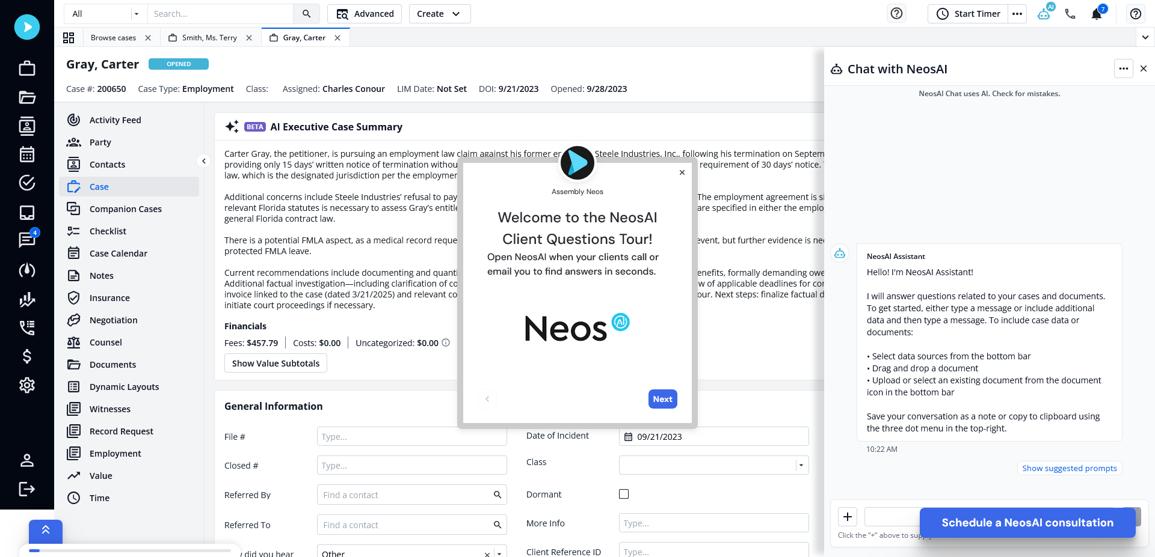Click Show suggested prompts link
Image resolution: width=1155 pixels, height=557 pixels.
click(x=1069, y=468)
